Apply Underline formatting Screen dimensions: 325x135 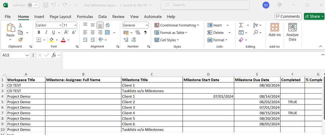pyautogui.click(x=53, y=33)
